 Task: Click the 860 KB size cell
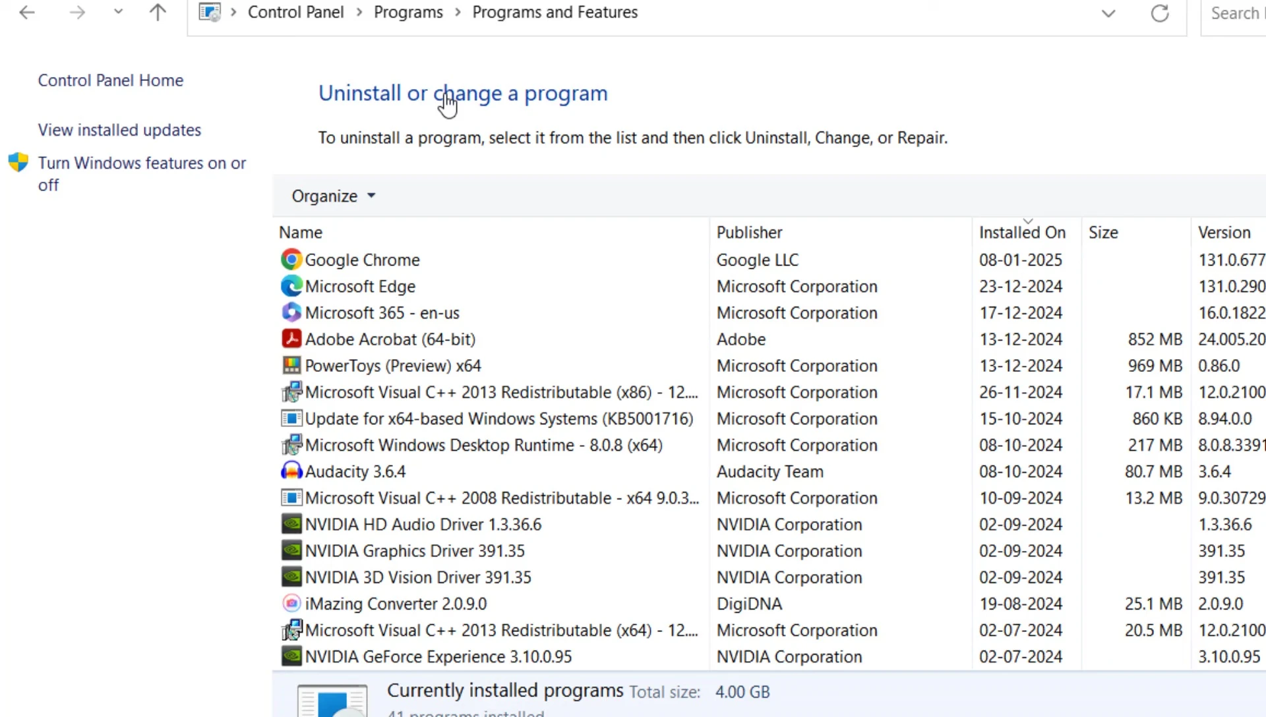[1157, 418]
